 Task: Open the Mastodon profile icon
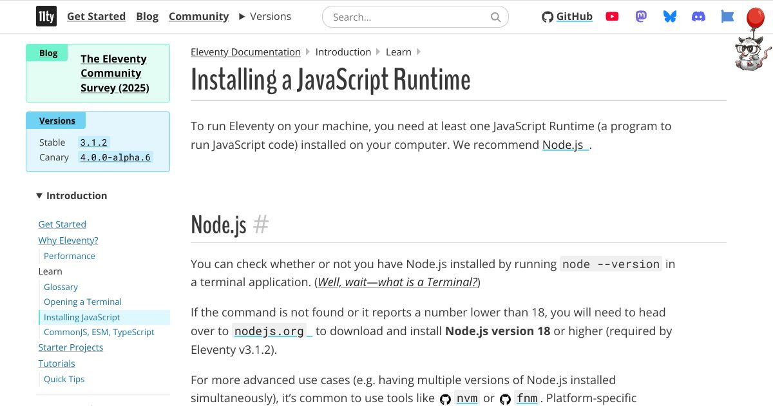[x=641, y=17]
